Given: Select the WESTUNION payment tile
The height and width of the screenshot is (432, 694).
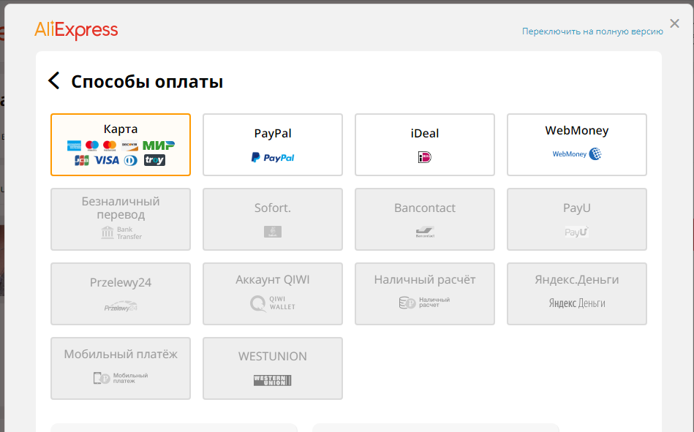Looking at the screenshot, I should pyautogui.click(x=273, y=368).
